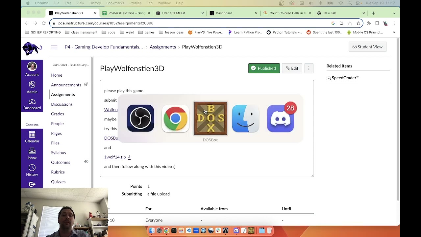Click the school panther logo
The height and width of the screenshot is (237, 421).
coord(32,49)
